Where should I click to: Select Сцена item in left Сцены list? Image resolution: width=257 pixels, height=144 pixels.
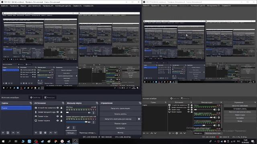pos(16,108)
